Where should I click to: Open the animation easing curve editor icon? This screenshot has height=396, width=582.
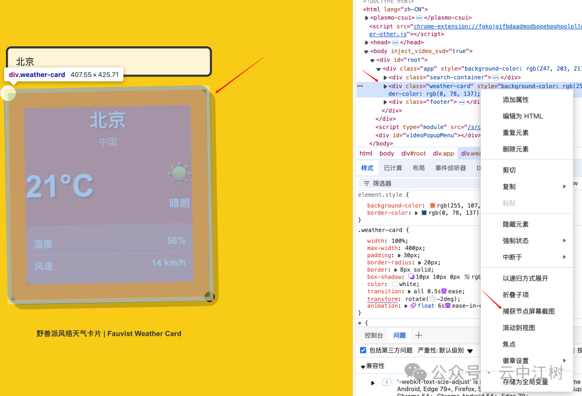coord(448,305)
